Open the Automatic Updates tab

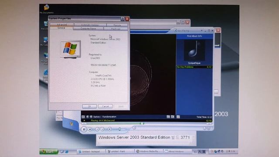(x=90, y=25)
